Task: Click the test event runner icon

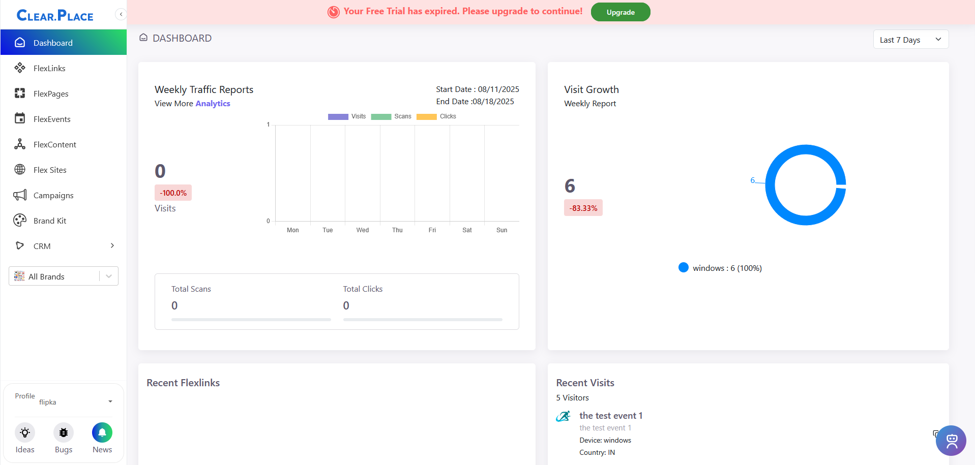Action: 563,417
